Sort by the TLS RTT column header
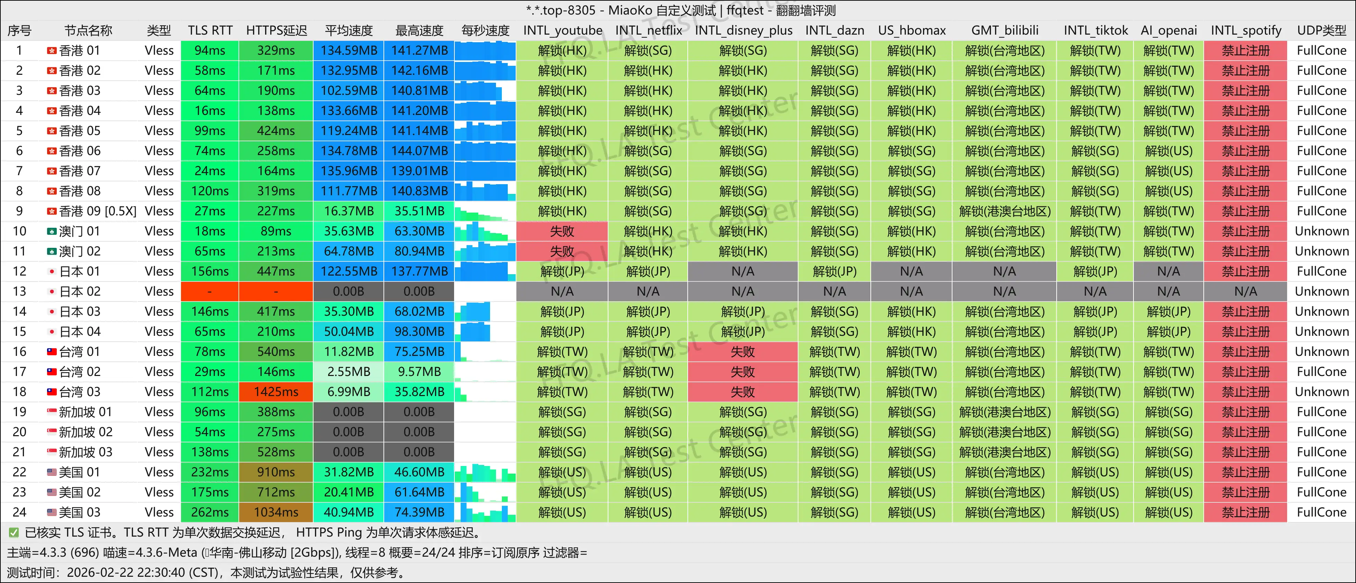The image size is (1356, 583). click(209, 30)
